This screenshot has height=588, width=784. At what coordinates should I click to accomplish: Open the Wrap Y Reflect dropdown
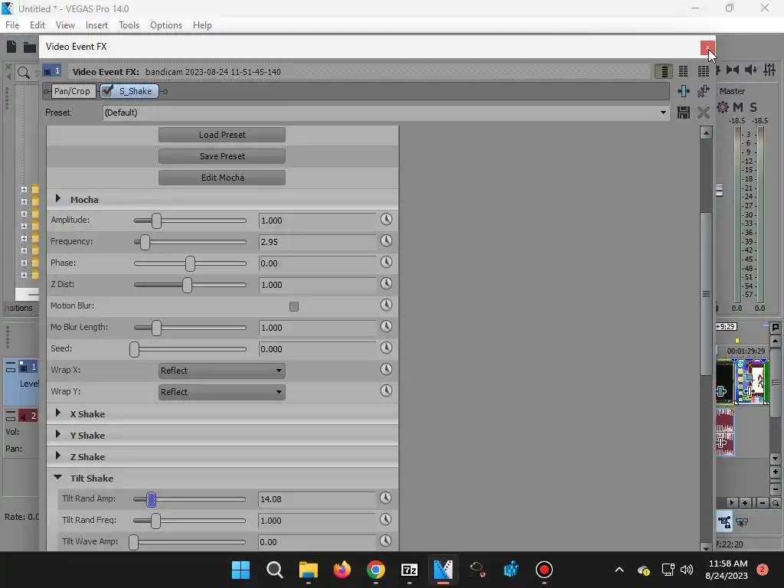(x=222, y=392)
